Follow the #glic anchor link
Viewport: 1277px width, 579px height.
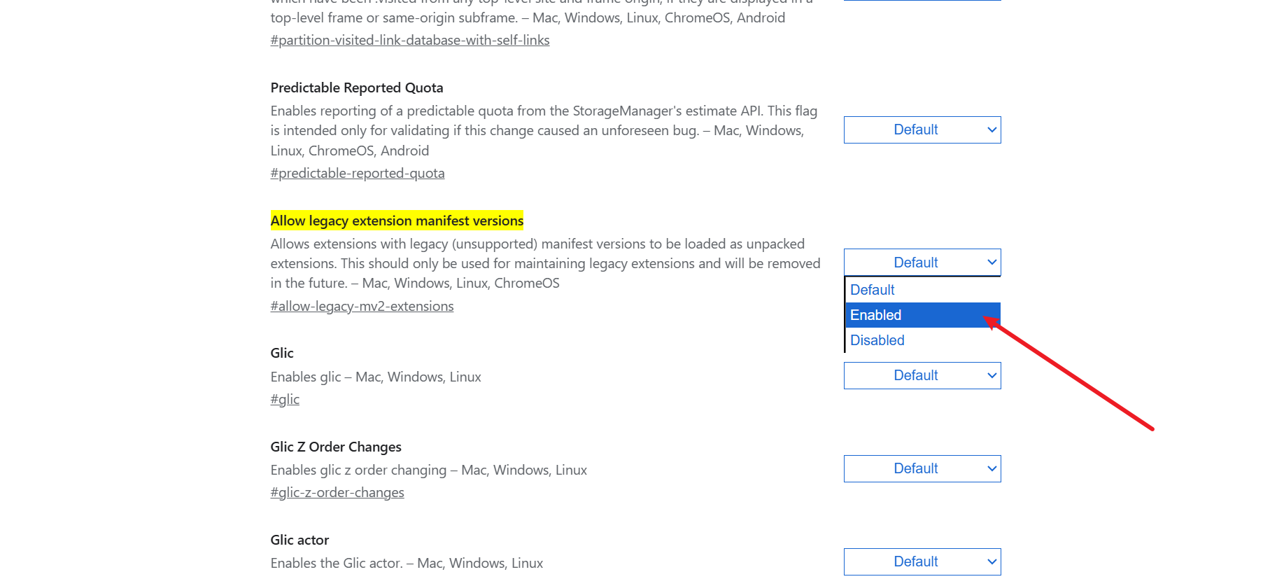[x=285, y=399]
